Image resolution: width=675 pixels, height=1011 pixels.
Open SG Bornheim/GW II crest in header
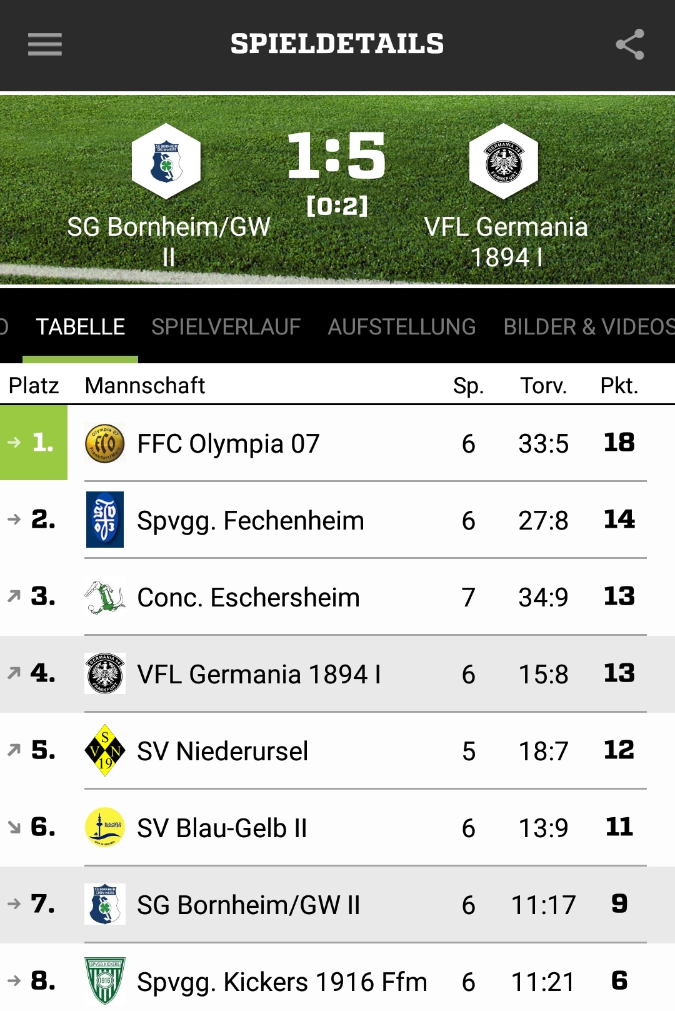(166, 161)
